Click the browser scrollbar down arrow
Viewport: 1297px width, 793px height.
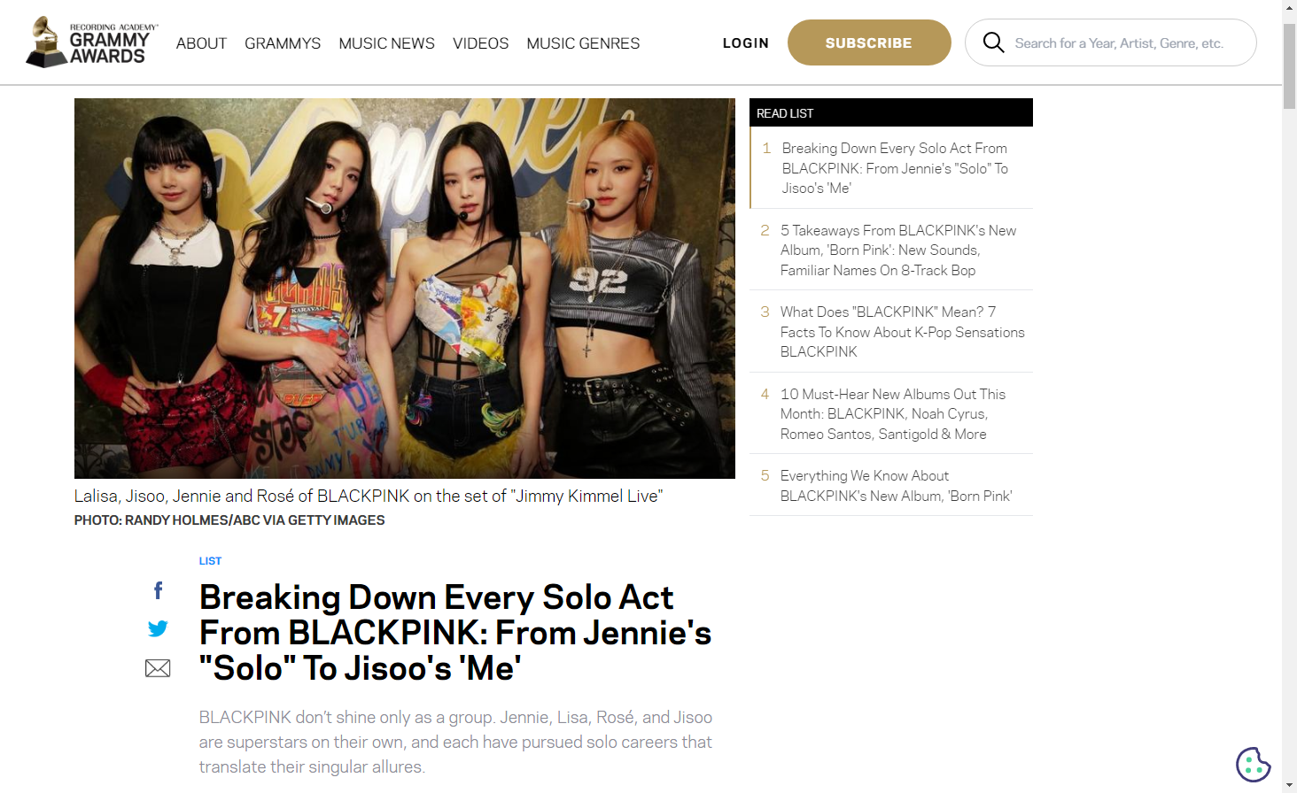[x=1289, y=785]
